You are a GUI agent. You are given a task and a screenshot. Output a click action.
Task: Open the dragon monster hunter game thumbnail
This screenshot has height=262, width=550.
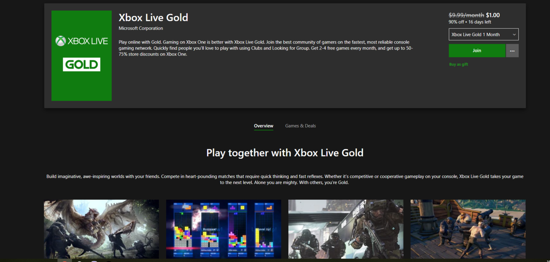[101, 229]
